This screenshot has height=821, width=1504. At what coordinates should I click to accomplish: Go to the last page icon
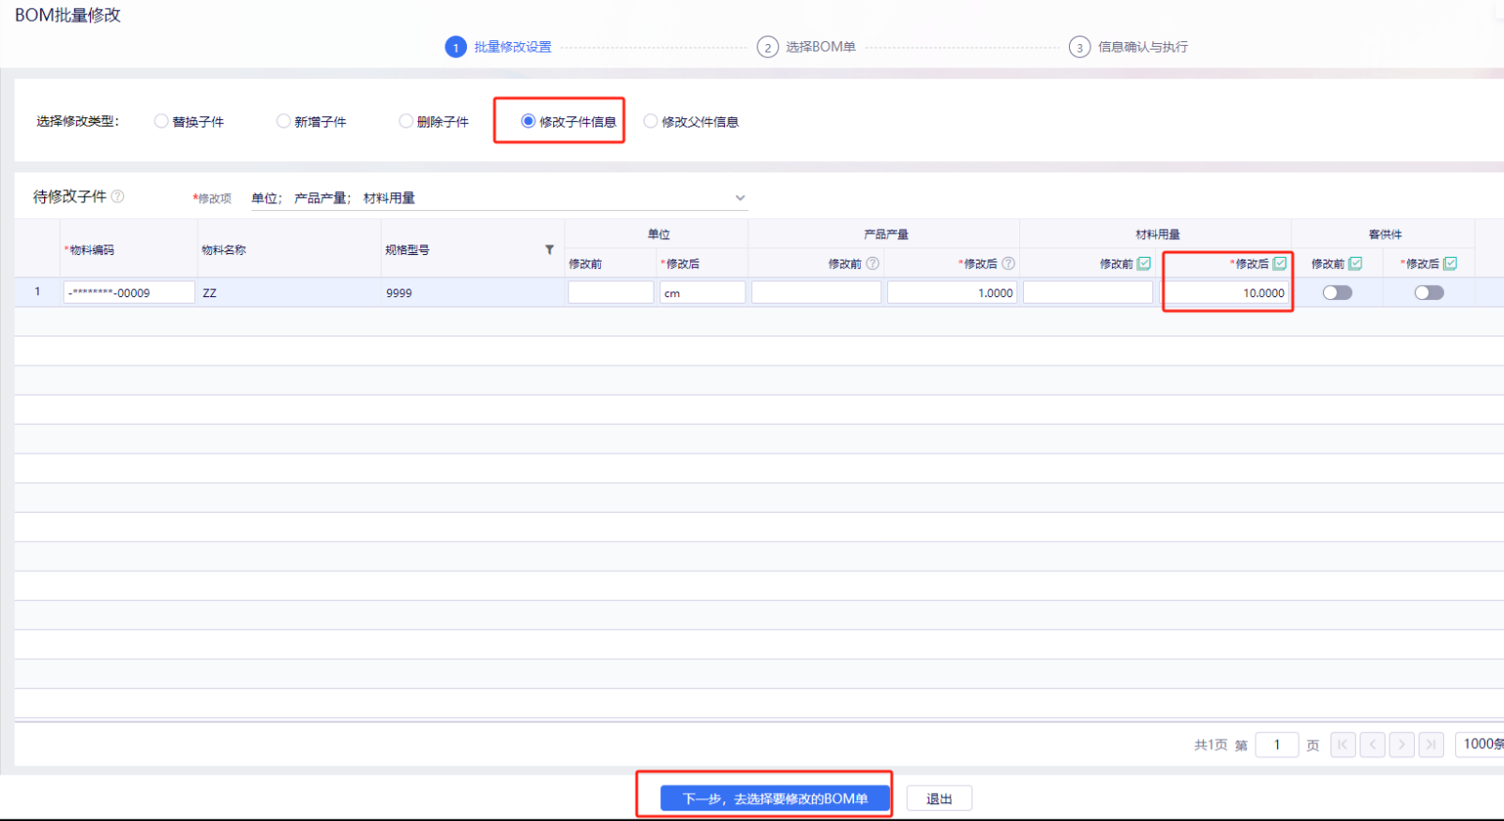pos(1431,744)
